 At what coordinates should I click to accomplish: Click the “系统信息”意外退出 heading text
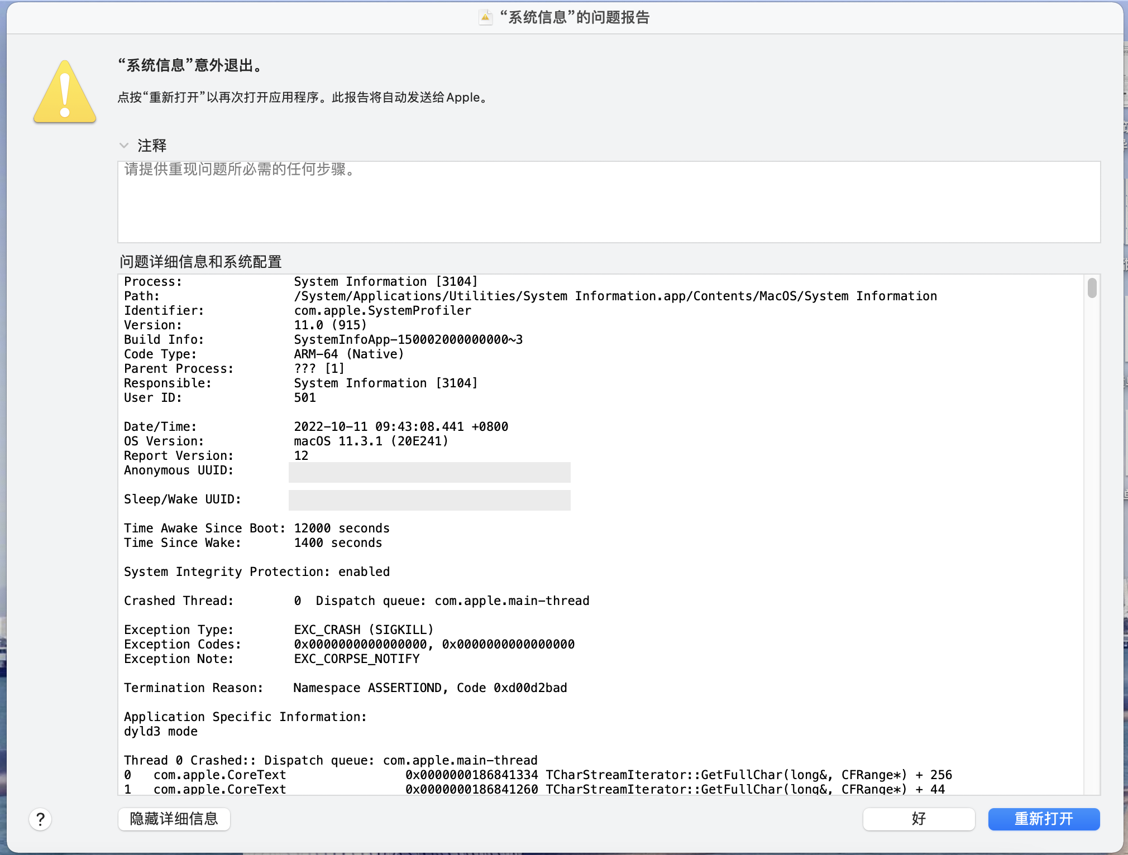point(190,65)
